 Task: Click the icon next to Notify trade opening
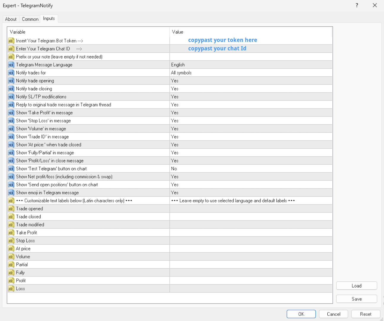click(x=11, y=81)
